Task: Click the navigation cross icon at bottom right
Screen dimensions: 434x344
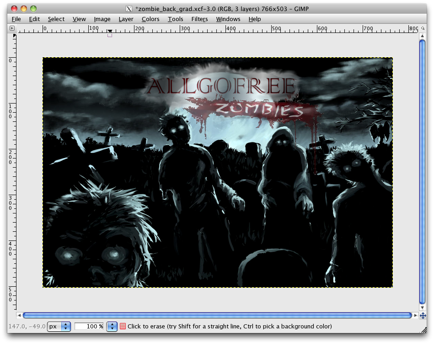Action: pos(423,316)
